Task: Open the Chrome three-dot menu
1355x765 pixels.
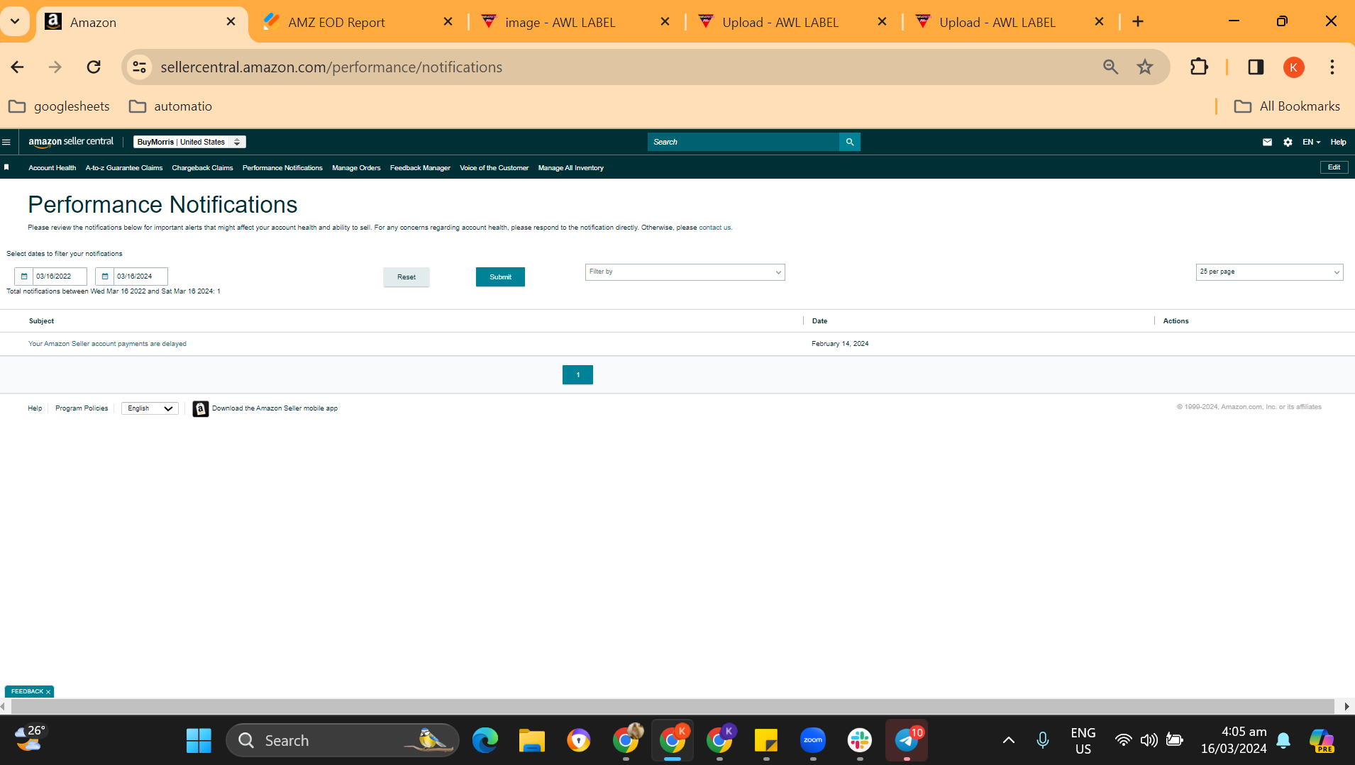Action: point(1332,67)
